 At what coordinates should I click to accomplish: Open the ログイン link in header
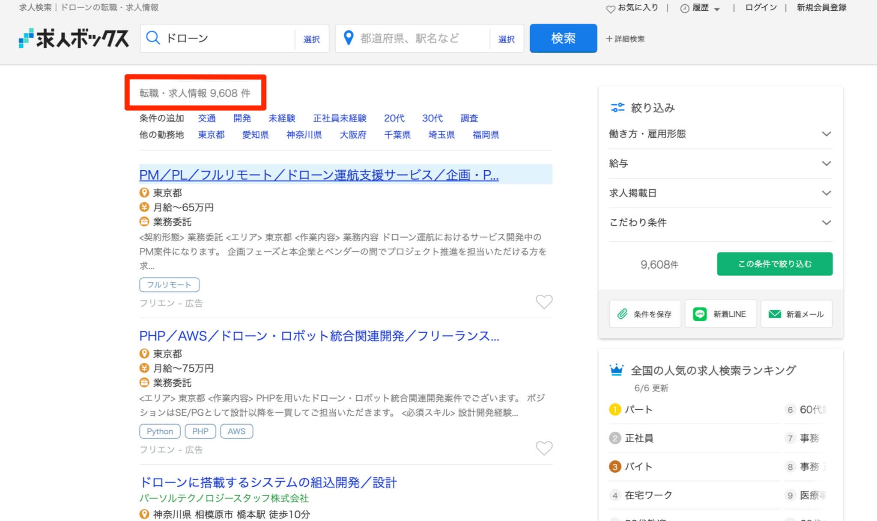761,8
